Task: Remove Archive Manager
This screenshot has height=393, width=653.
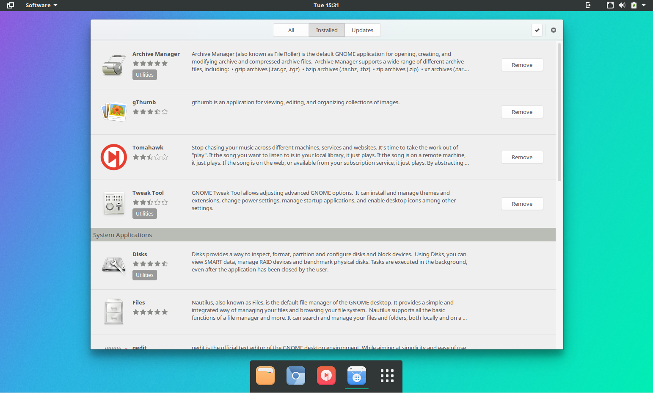Action: point(522,65)
